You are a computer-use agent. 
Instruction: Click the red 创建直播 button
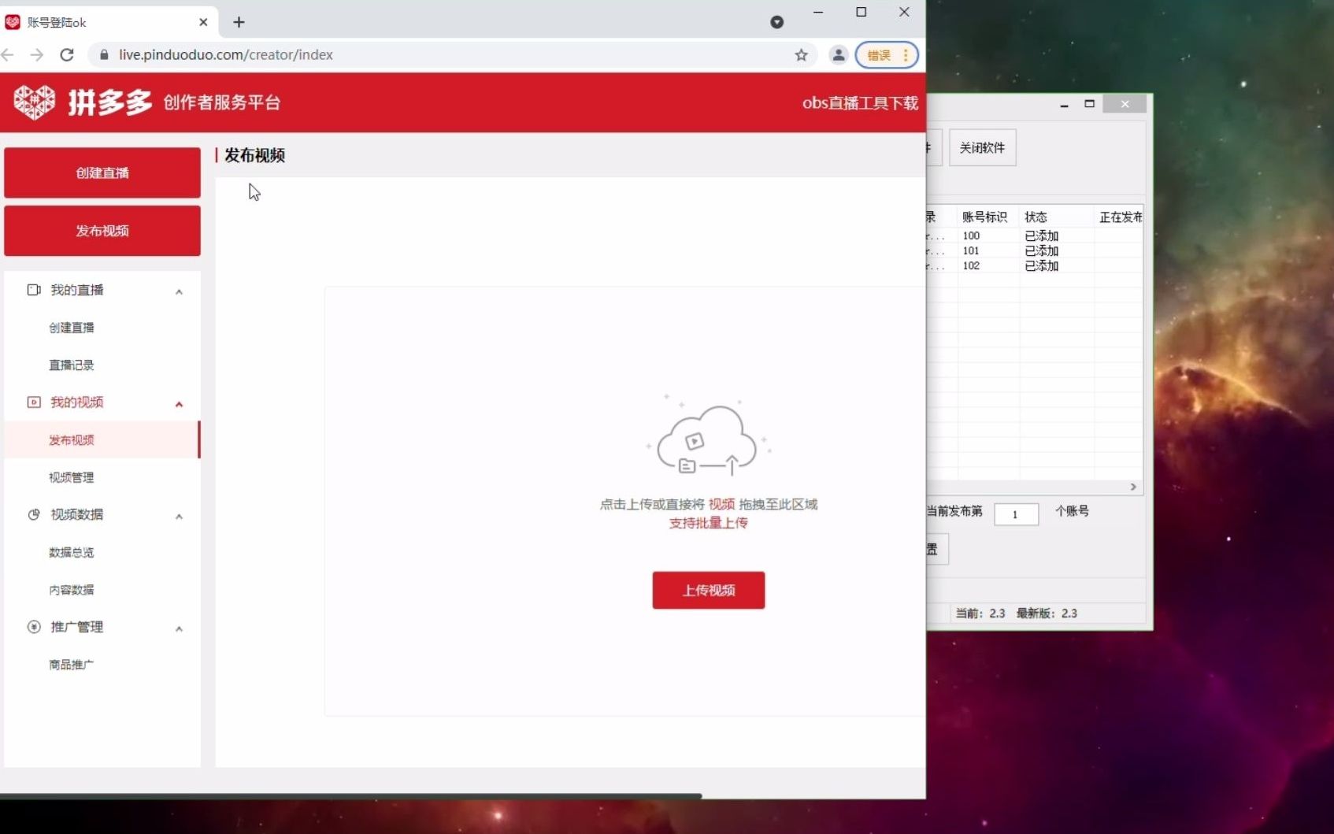tap(102, 172)
